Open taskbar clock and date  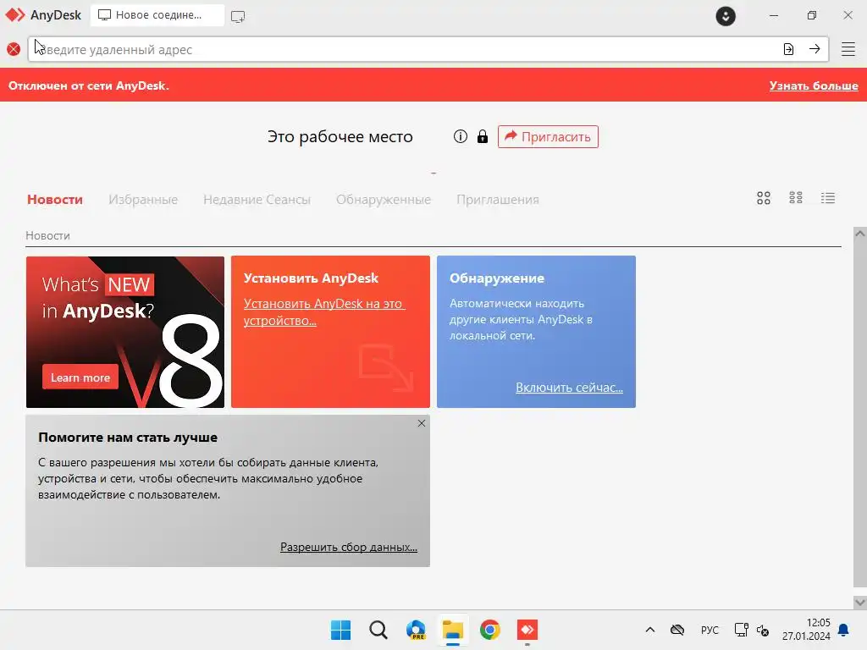(x=806, y=630)
